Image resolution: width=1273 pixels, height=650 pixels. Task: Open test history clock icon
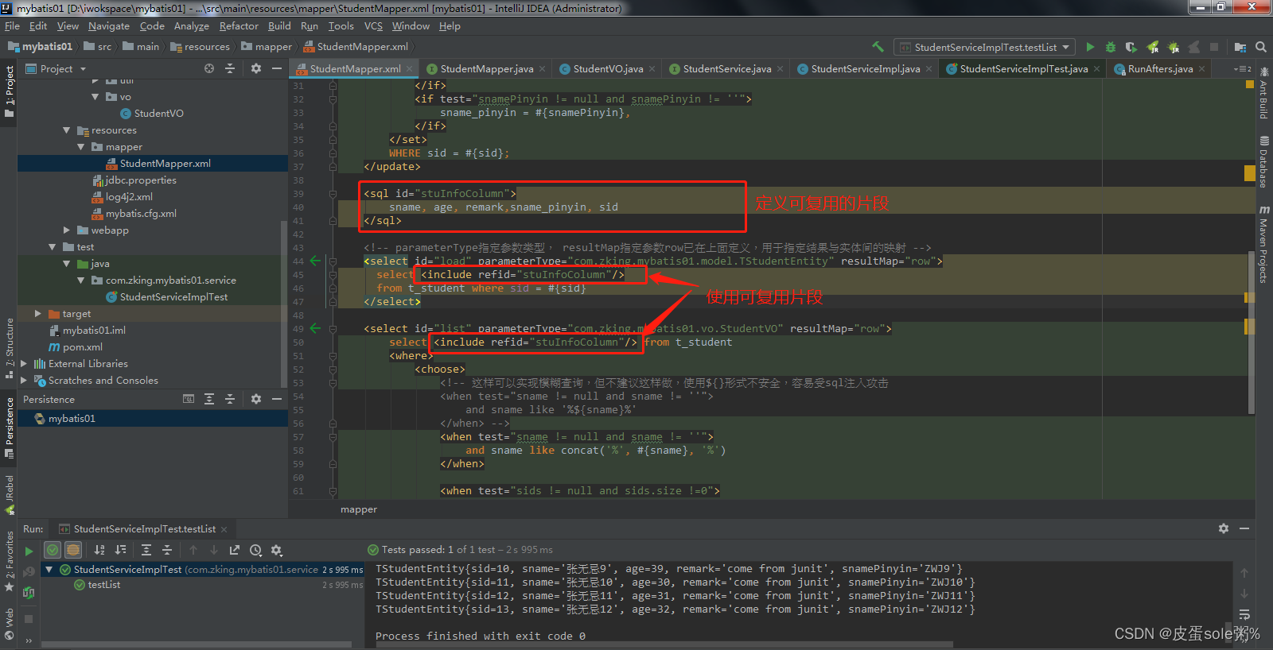pyautogui.click(x=255, y=550)
